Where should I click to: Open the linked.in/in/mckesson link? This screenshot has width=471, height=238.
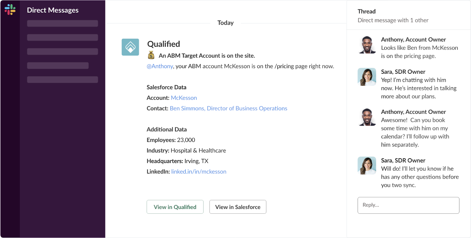click(x=199, y=172)
